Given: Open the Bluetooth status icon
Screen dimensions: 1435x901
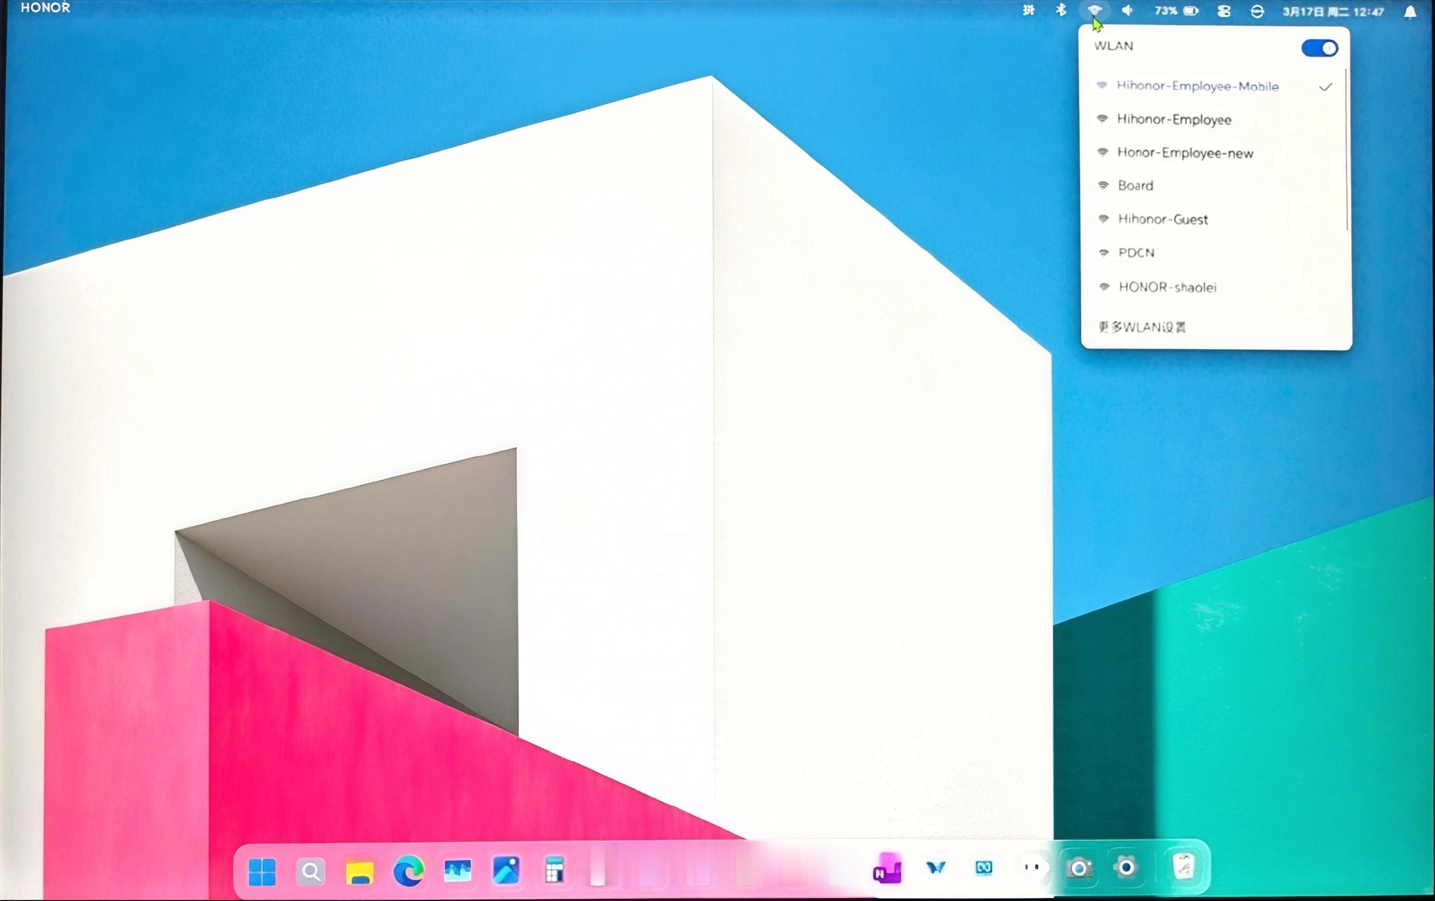Looking at the screenshot, I should pyautogui.click(x=1060, y=10).
